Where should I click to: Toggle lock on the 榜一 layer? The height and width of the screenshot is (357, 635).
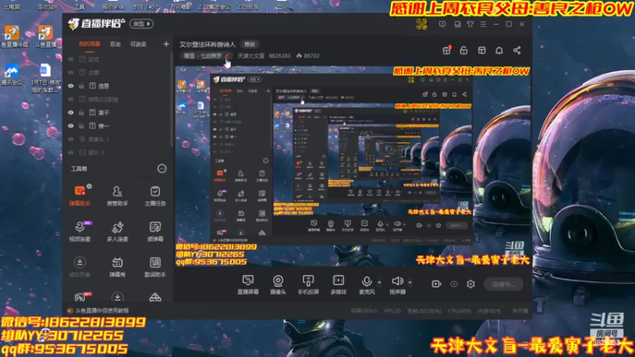coord(82,126)
